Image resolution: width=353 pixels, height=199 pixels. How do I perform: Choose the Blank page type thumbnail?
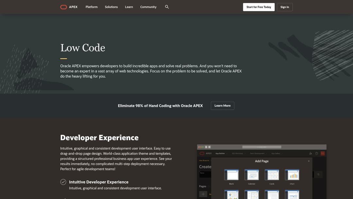tap(231, 175)
